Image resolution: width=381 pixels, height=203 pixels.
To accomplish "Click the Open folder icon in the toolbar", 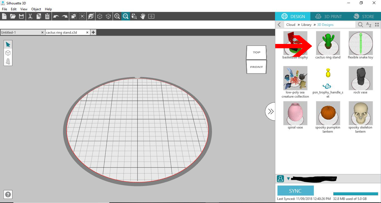I will click(x=13, y=16).
